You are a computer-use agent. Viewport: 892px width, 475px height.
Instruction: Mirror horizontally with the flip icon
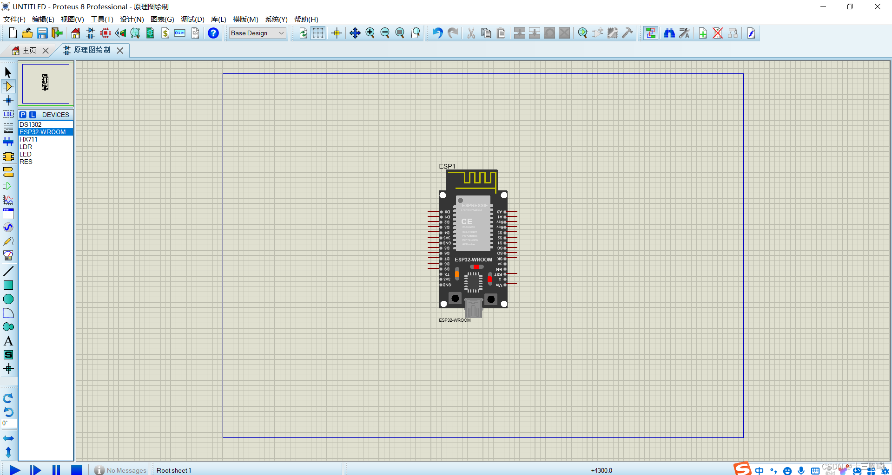point(8,438)
